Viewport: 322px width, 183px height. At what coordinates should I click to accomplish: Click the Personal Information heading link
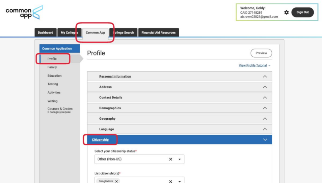point(115,76)
